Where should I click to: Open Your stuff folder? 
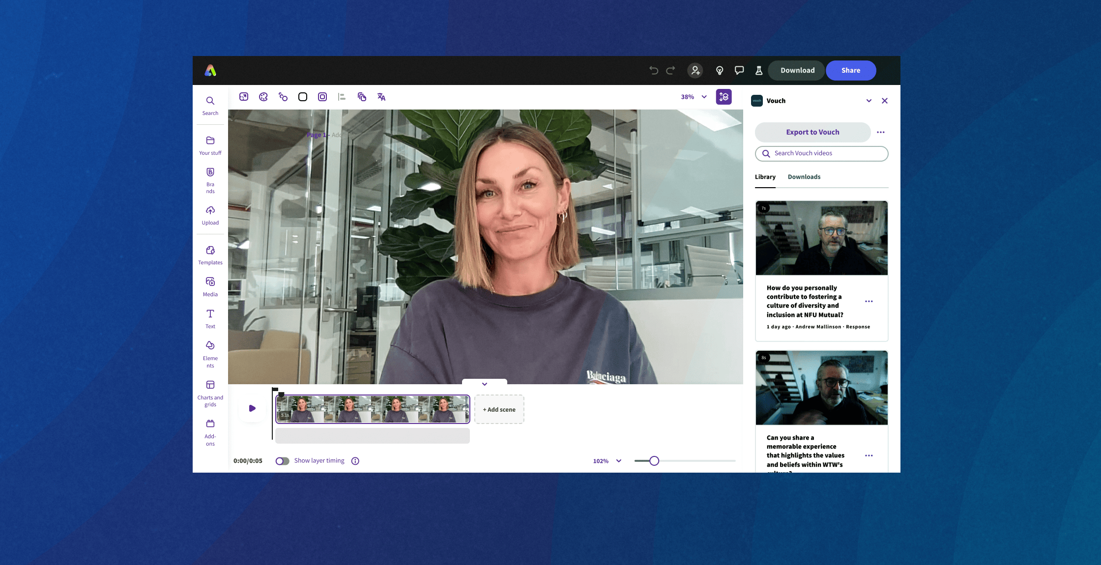pyautogui.click(x=210, y=146)
